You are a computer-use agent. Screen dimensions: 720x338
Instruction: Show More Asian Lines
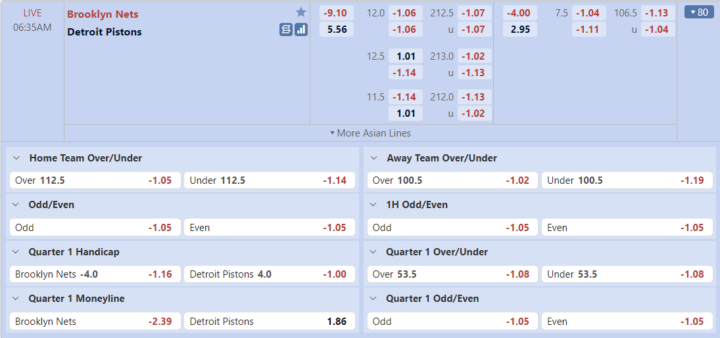(x=370, y=133)
